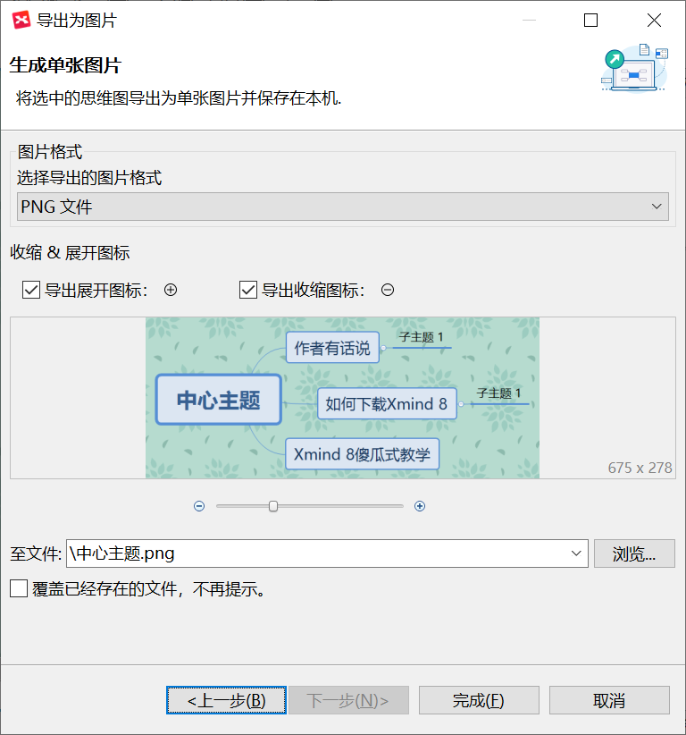This screenshot has height=735, width=686.
Task: Click the 选择导出的图片格式 label
Action: 89,178
